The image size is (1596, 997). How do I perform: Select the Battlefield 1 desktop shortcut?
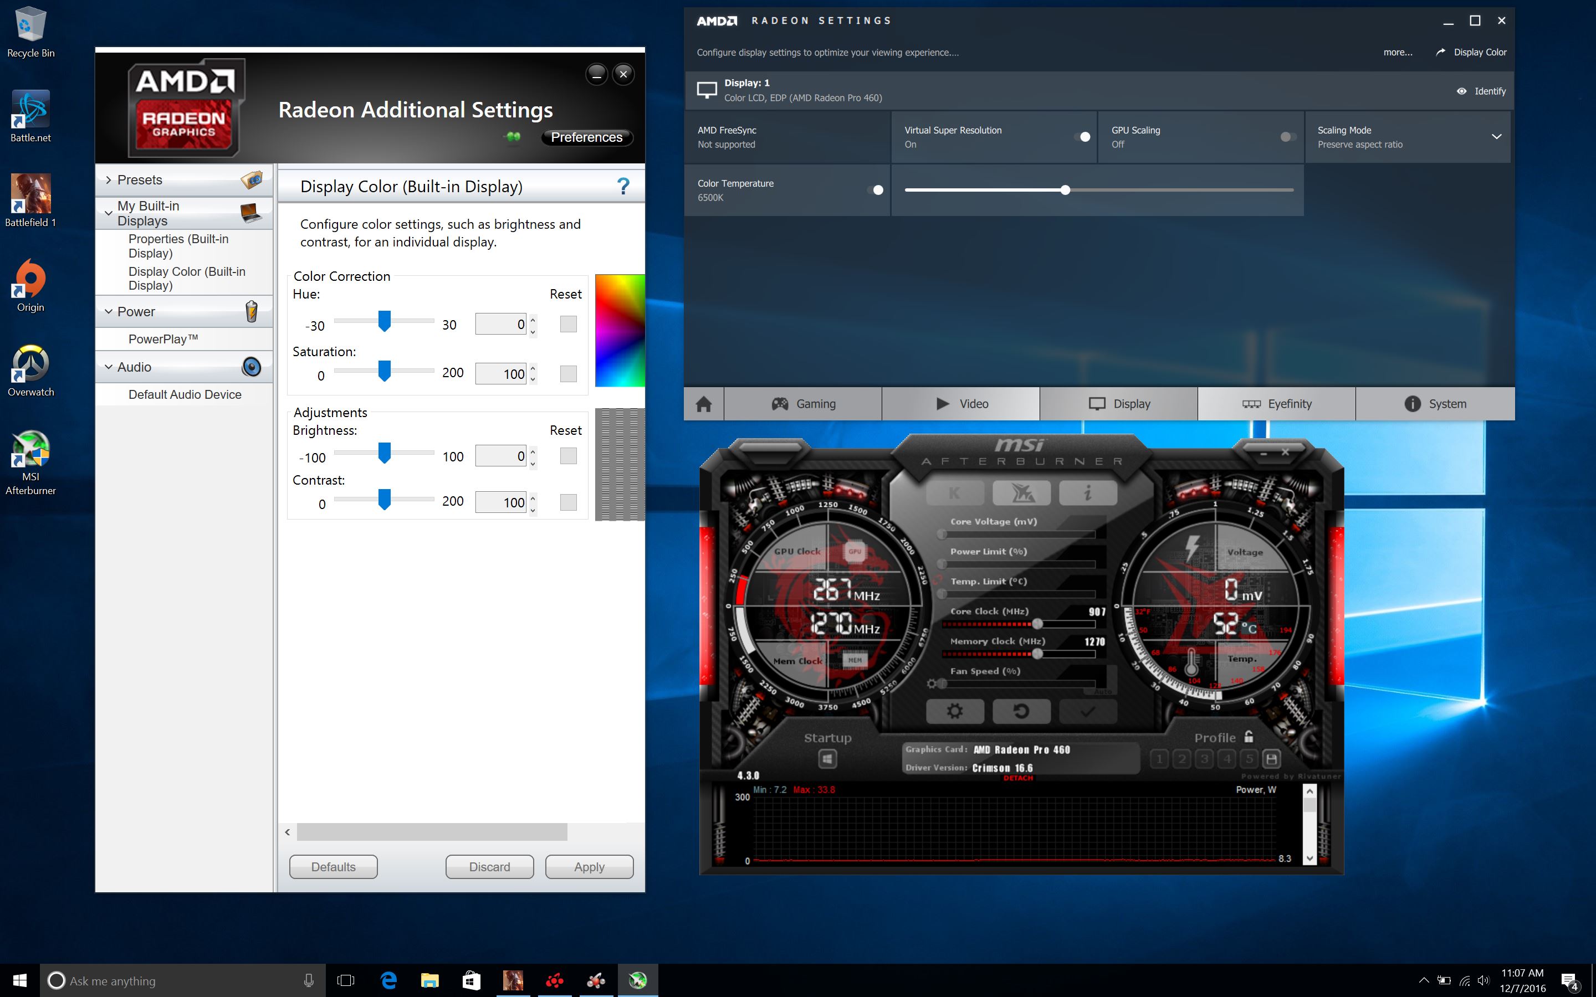coord(30,201)
